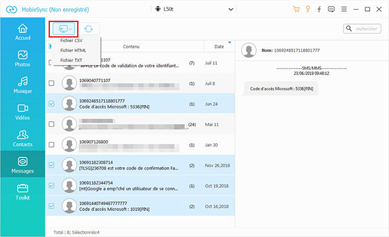Image resolution: width=389 pixels, height=237 pixels.
Task: Open the Accueil home section
Action: (23, 32)
